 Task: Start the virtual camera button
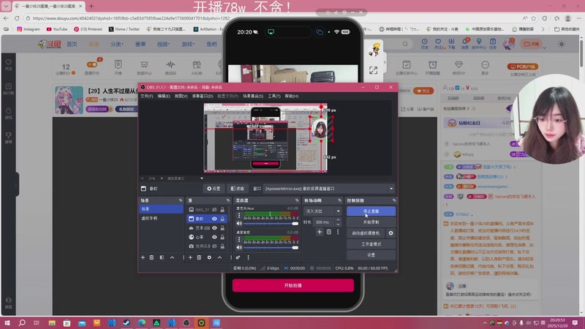pos(366,233)
